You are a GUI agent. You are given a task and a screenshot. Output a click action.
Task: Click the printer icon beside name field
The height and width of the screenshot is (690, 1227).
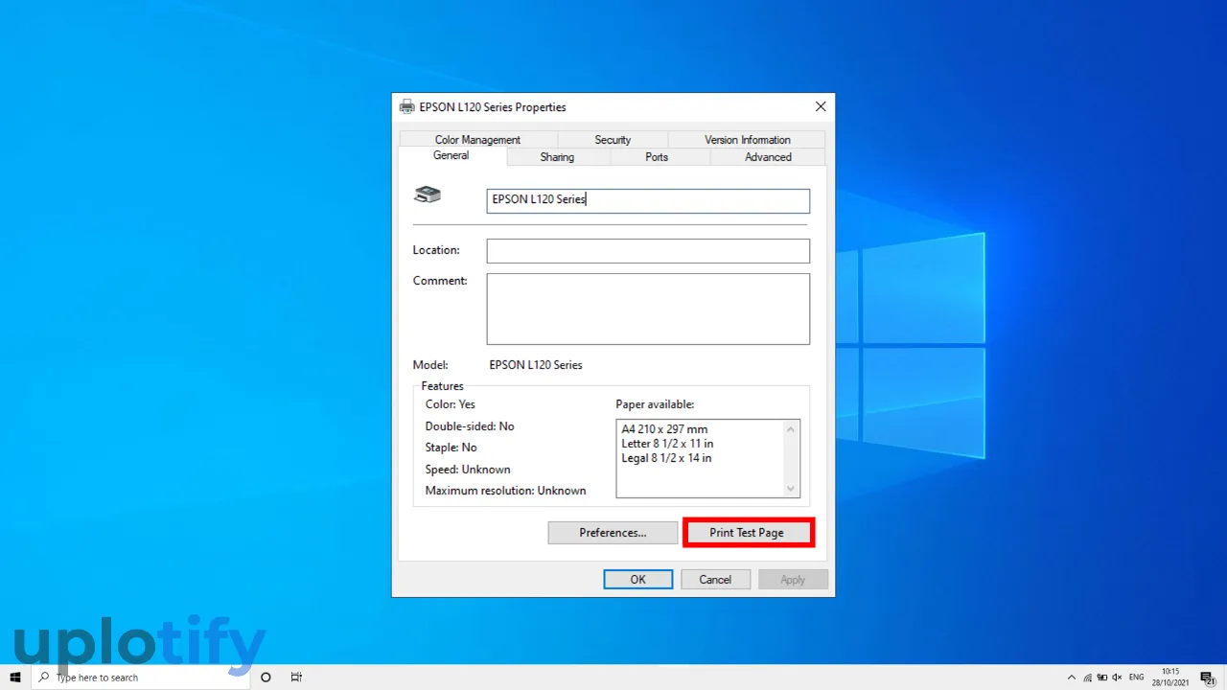(428, 195)
